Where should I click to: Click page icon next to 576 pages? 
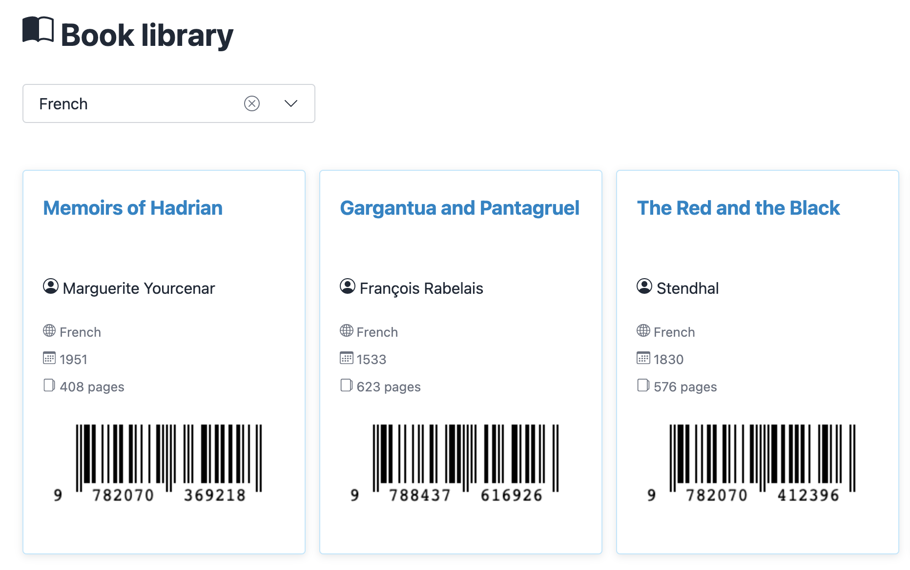pyautogui.click(x=643, y=386)
